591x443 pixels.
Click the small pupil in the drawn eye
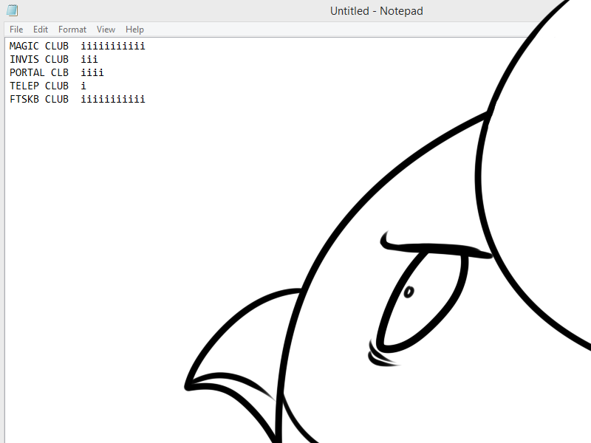click(x=409, y=292)
